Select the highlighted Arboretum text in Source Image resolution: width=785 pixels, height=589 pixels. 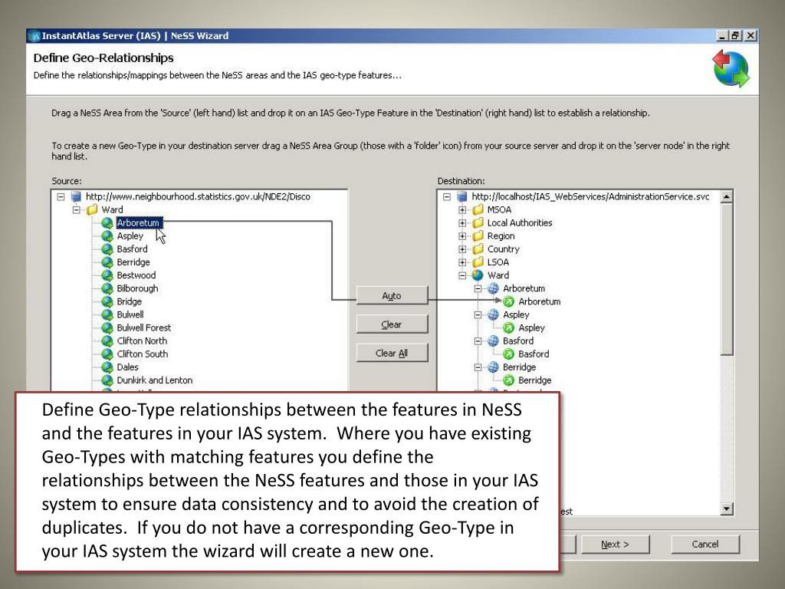pos(138,223)
